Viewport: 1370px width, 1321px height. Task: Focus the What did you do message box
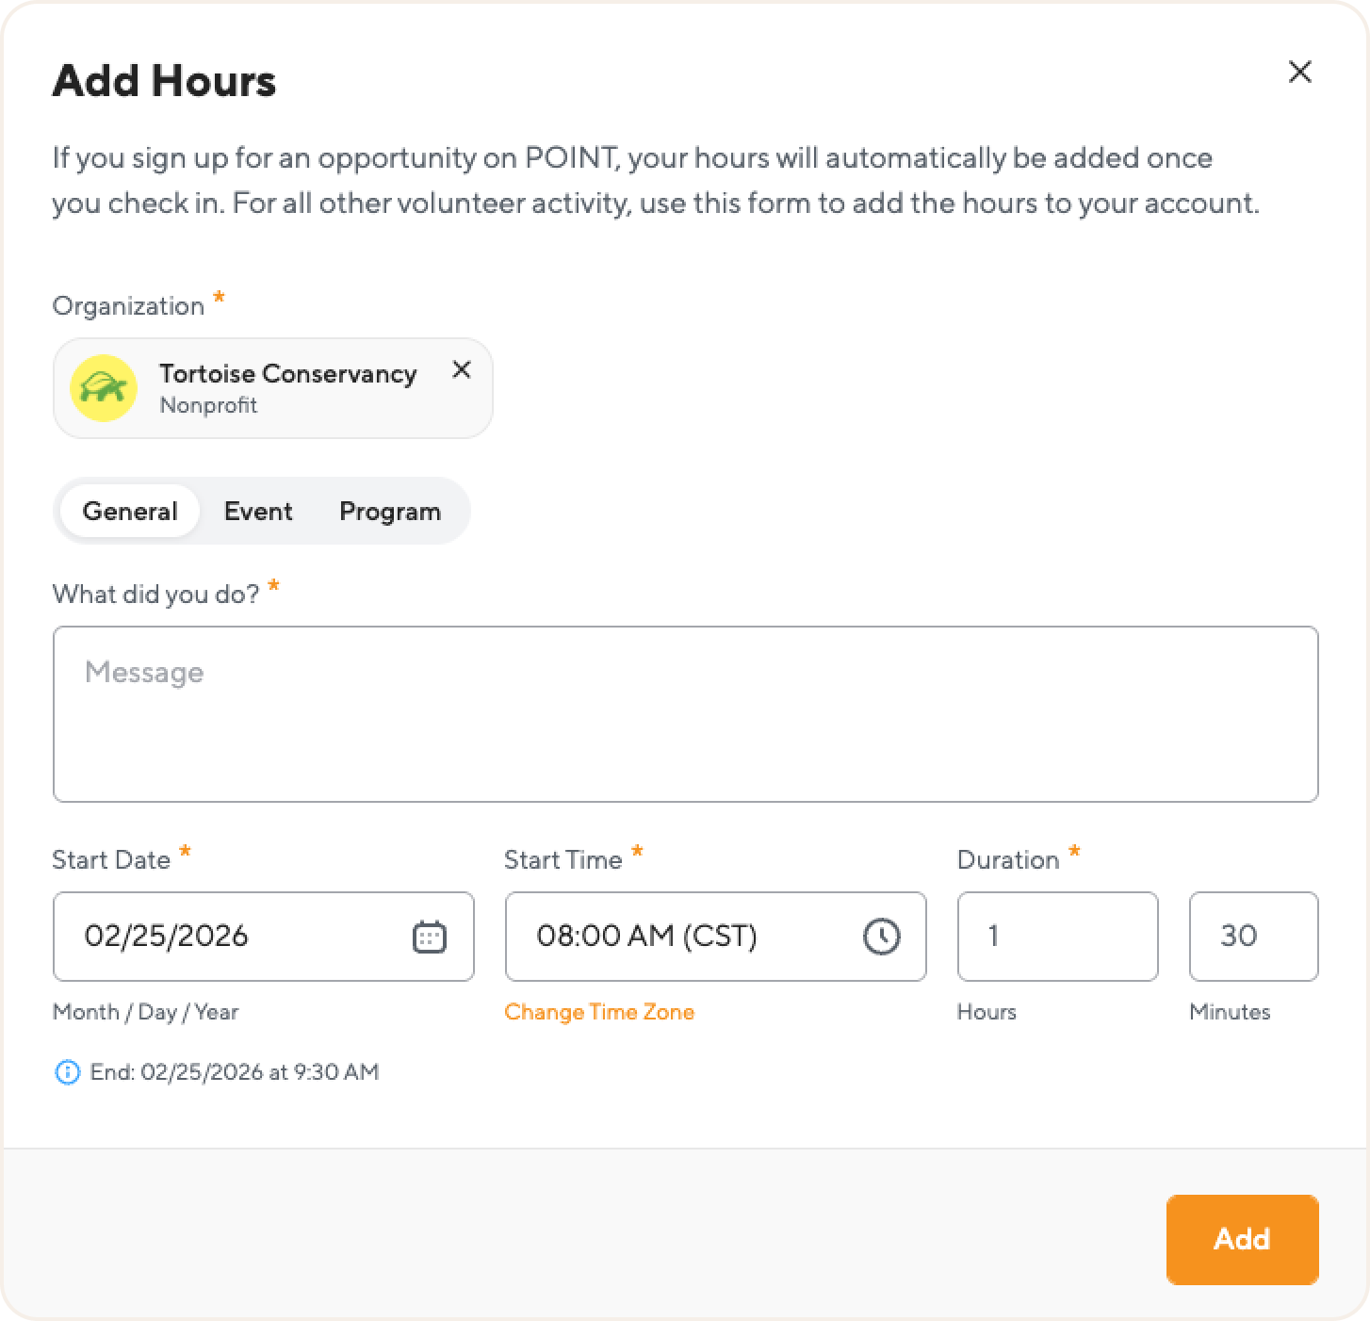pos(685,714)
